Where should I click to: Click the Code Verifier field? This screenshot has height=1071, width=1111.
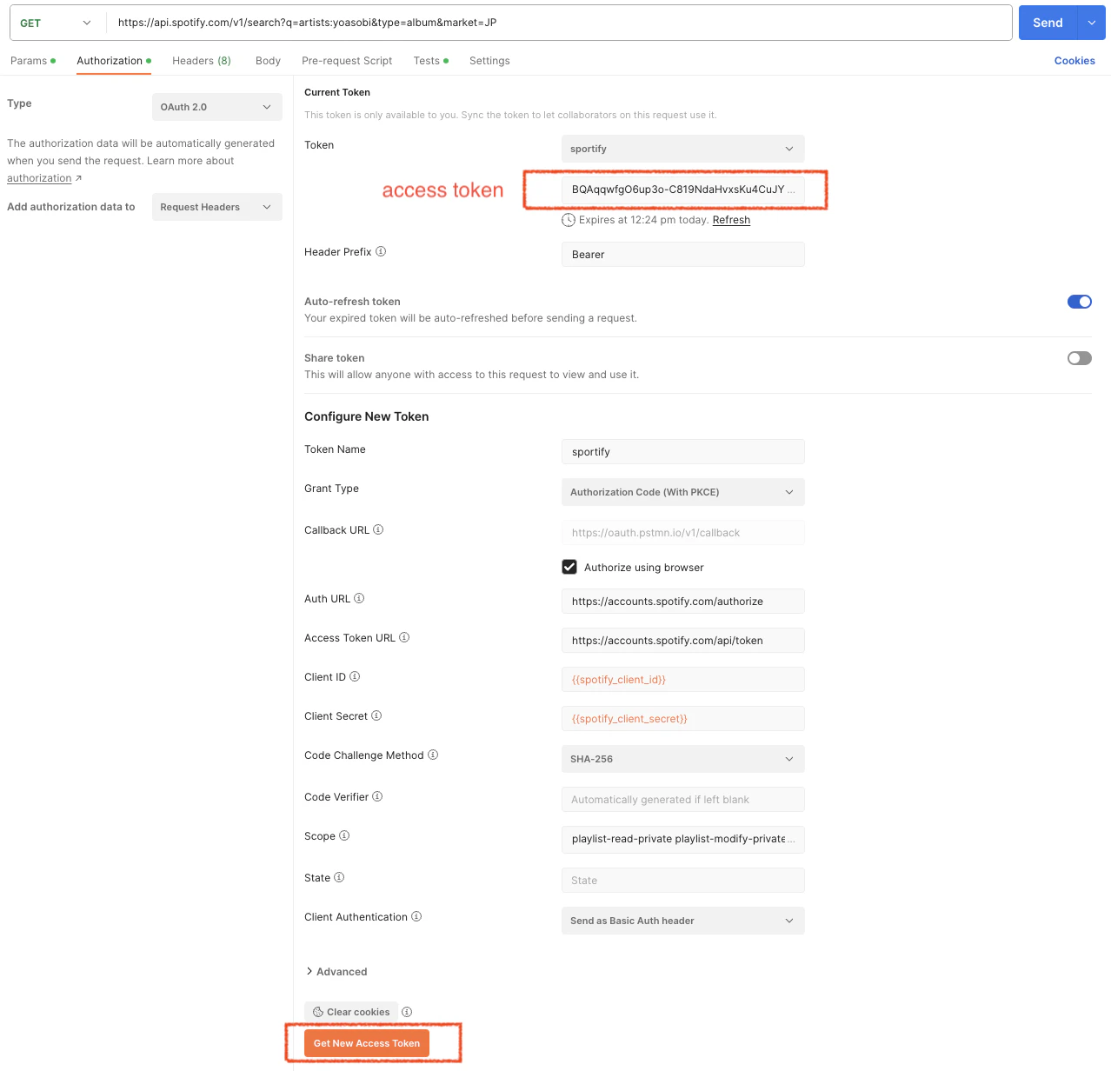683,800
